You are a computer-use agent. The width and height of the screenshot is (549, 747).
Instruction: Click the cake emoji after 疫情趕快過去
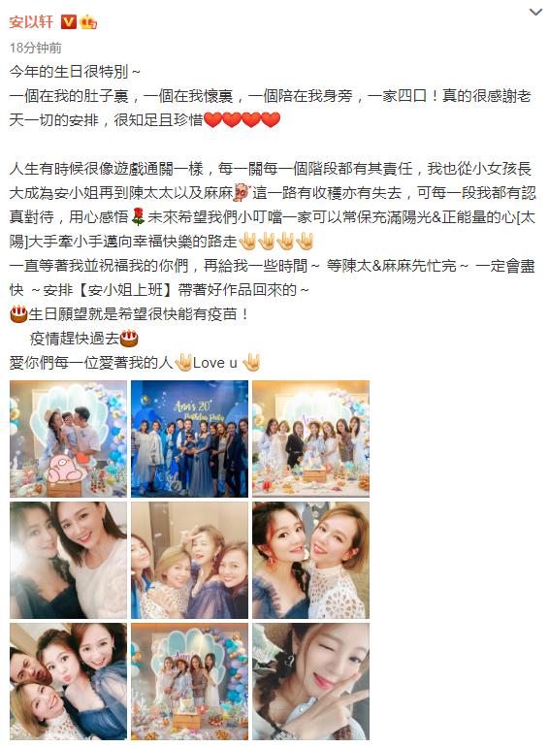pyautogui.click(x=129, y=339)
